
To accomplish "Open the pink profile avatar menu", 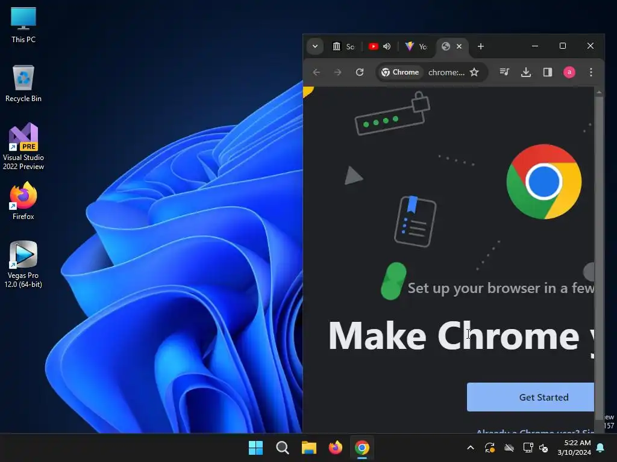I will [569, 72].
